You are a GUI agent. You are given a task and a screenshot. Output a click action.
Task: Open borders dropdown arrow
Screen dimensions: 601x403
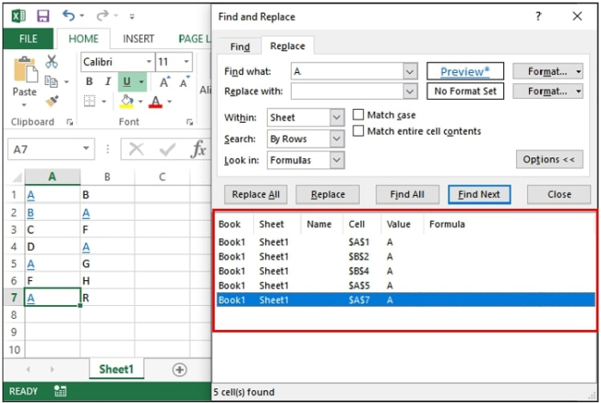104,101
